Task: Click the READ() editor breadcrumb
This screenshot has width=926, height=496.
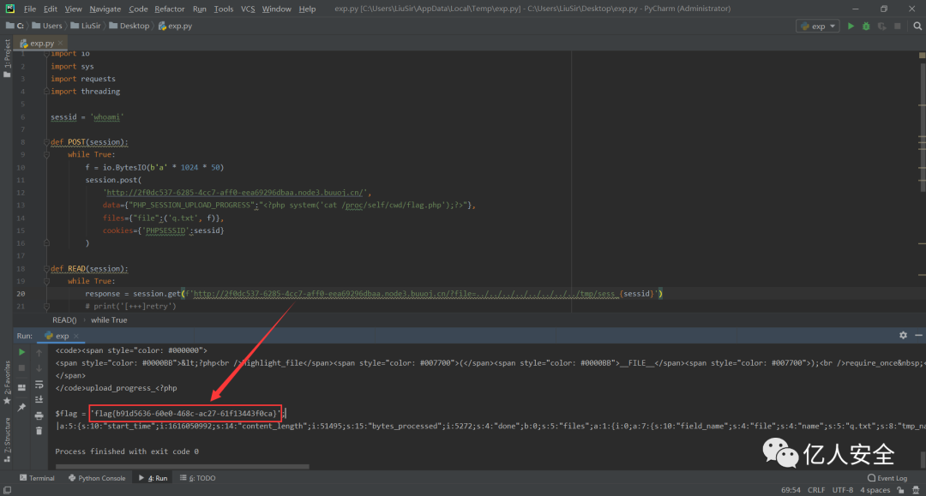Action: click(x=64, y=320)
